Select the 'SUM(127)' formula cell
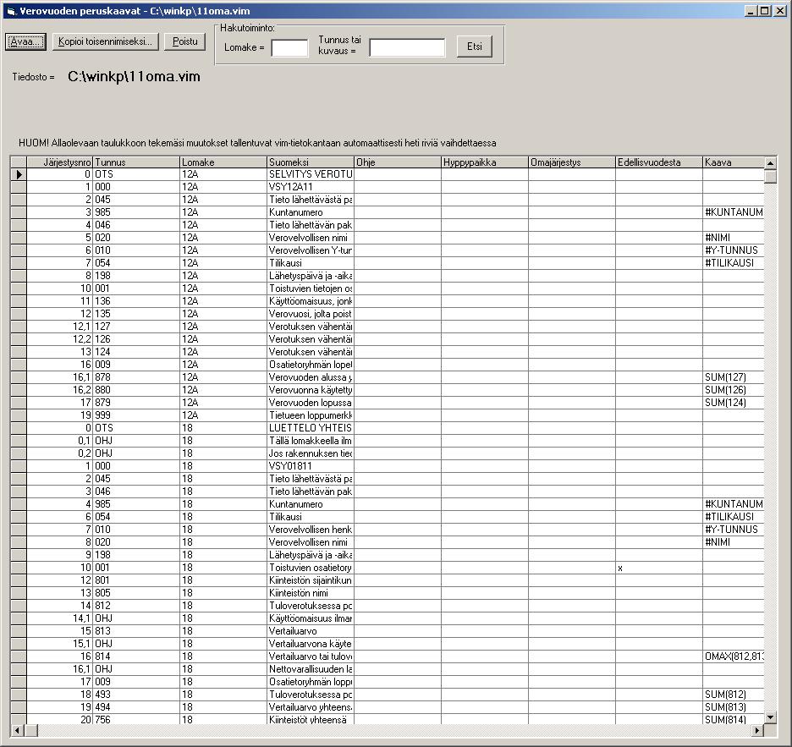Image resolution: width=792 pixels, height=747 pixels. (733, 377)
